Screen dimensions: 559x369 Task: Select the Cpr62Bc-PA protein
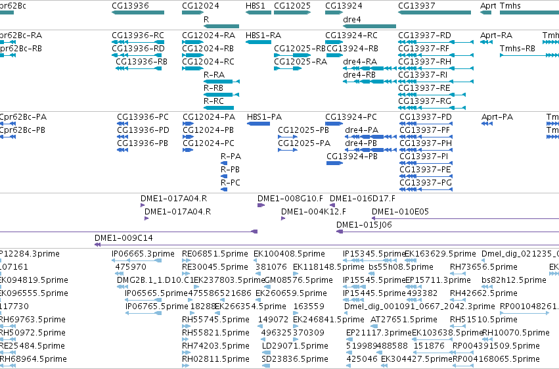(x=23, y=117)
